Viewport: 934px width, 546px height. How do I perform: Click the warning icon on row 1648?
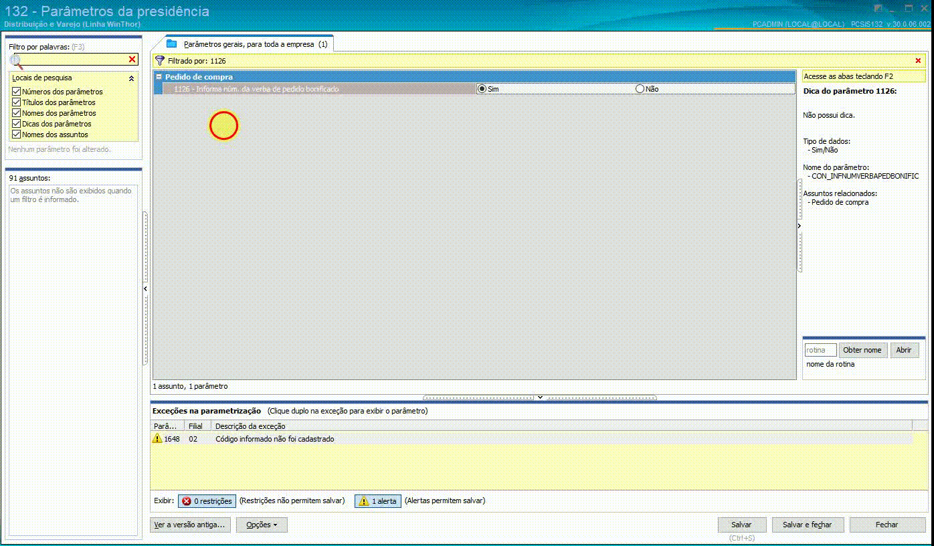(x=157, y=439)
